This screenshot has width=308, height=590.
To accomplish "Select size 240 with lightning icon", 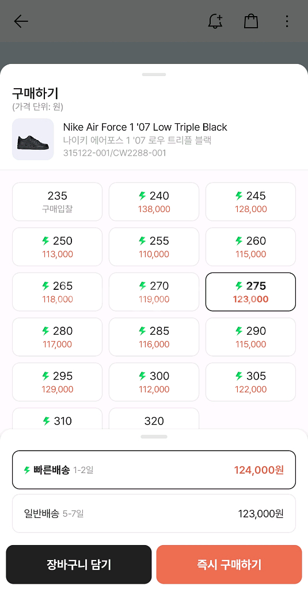I will (x=154, y=202).
